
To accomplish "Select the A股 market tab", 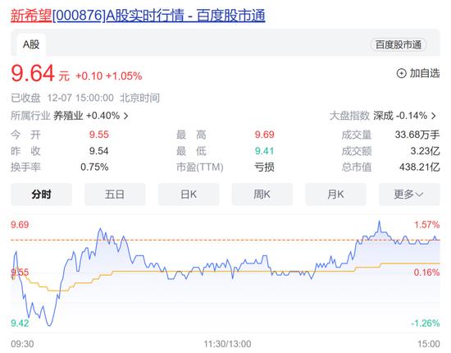I will [x=31, y=44].
